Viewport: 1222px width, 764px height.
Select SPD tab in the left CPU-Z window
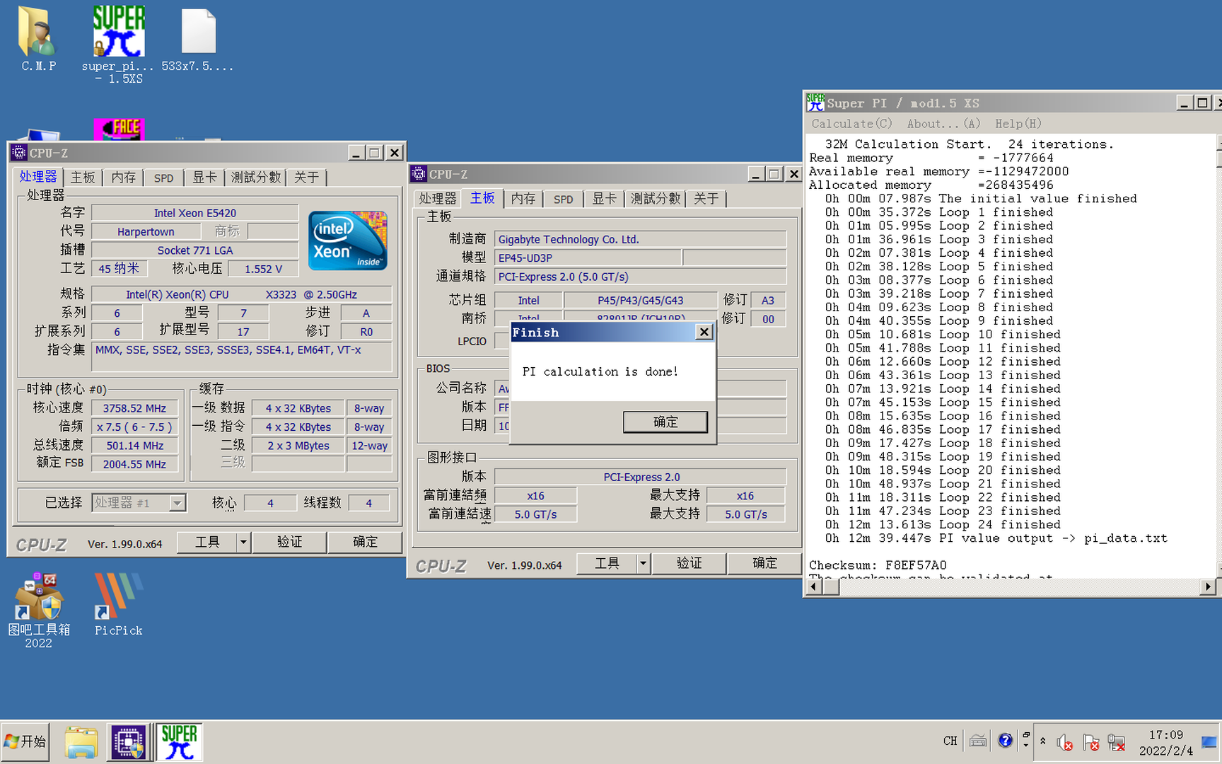click(163, 178)
